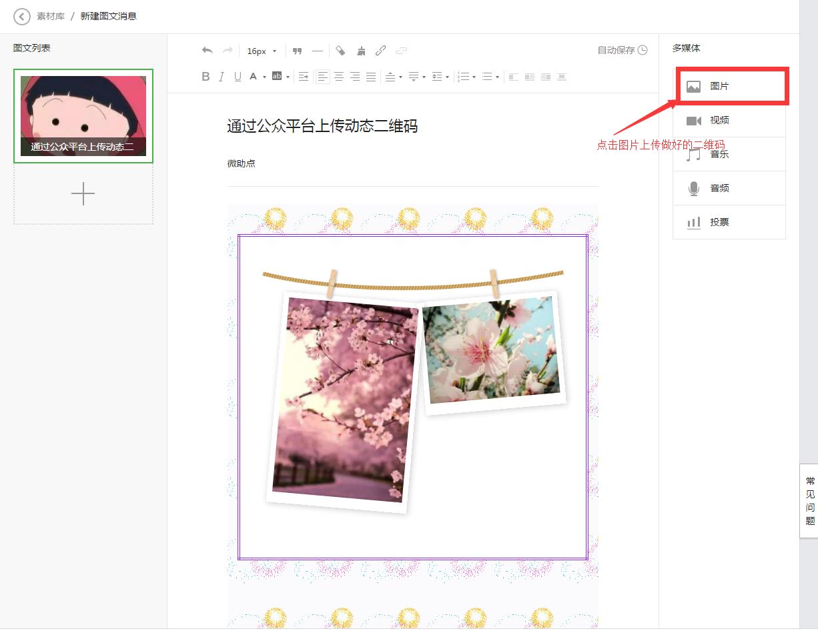Insert 视频 from the multimedia panel
Screen dimensions: 818x633
pyautogui.click(x=729, y=121)
